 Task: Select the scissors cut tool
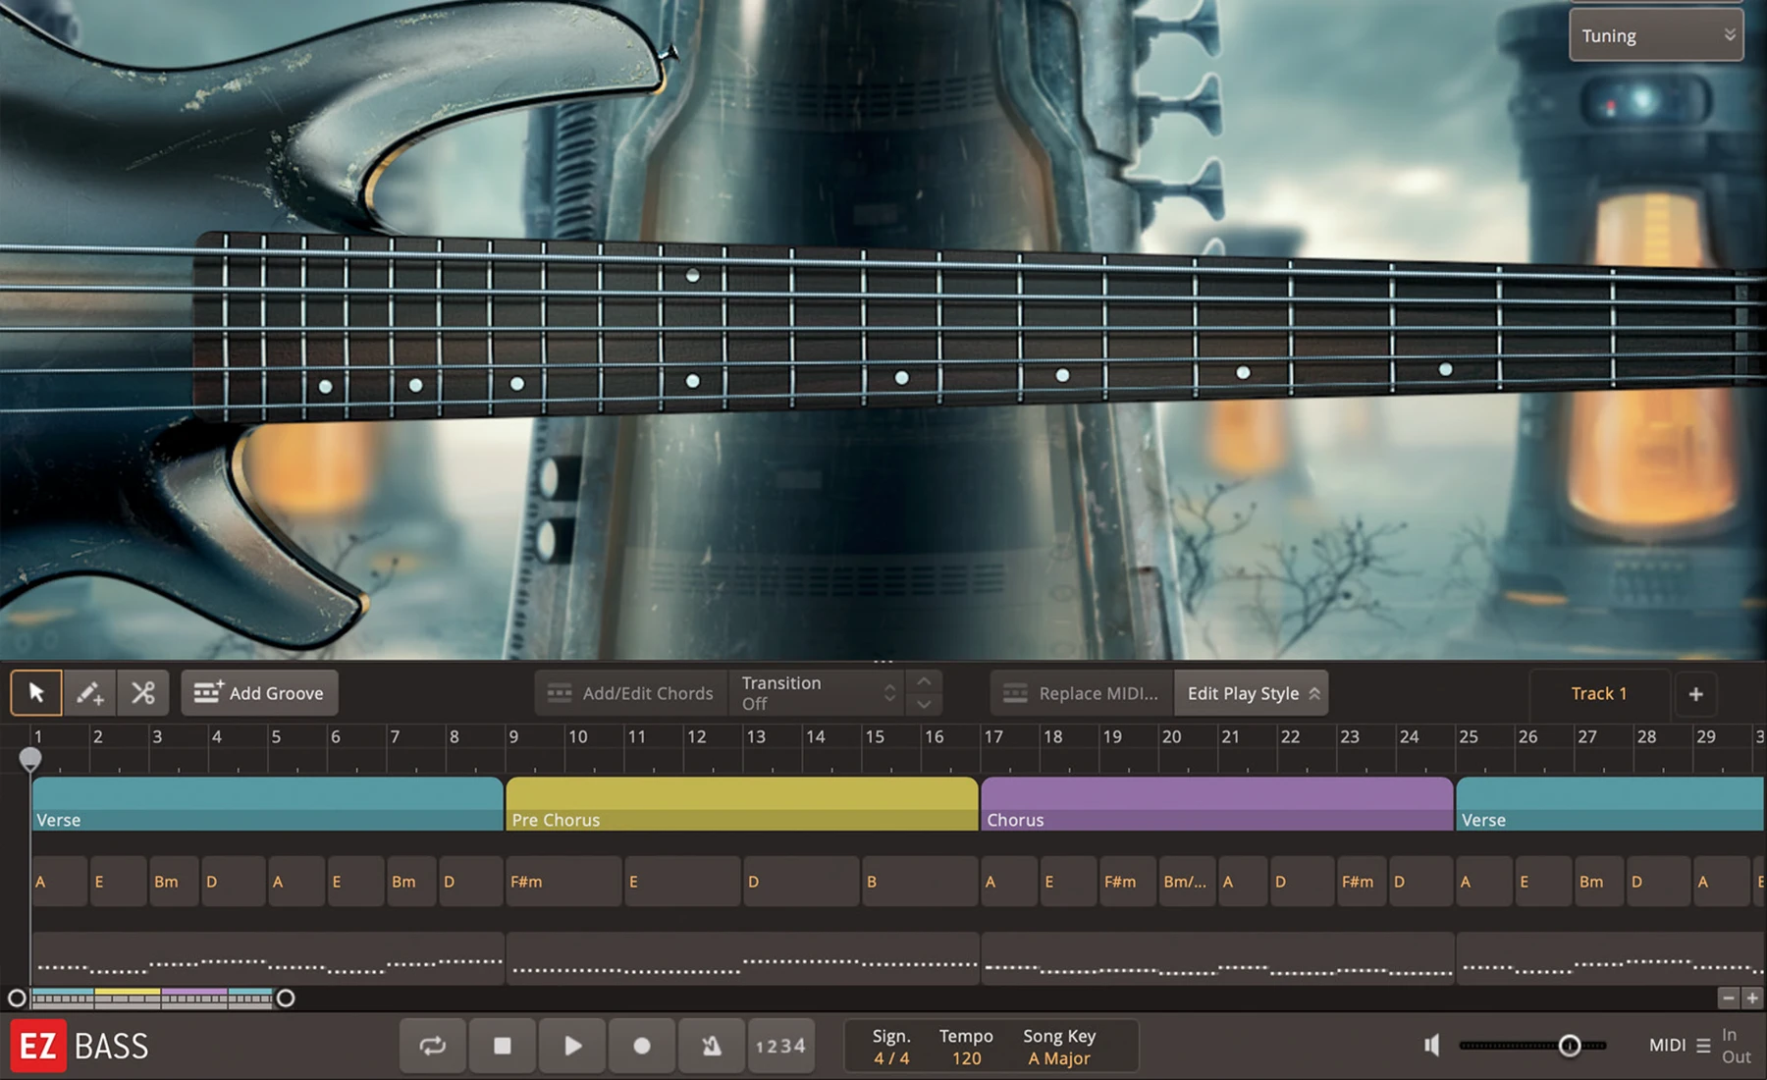tap(143, 693)
